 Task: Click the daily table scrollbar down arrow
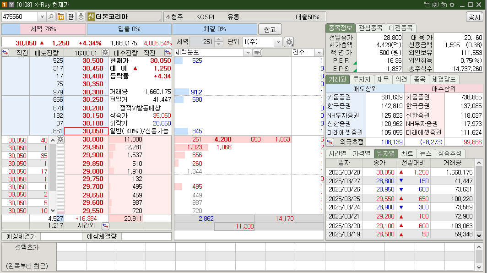(479, 236)
